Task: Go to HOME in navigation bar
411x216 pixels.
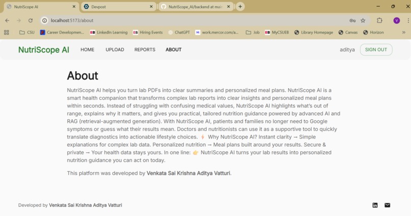Action: (87, 50)
